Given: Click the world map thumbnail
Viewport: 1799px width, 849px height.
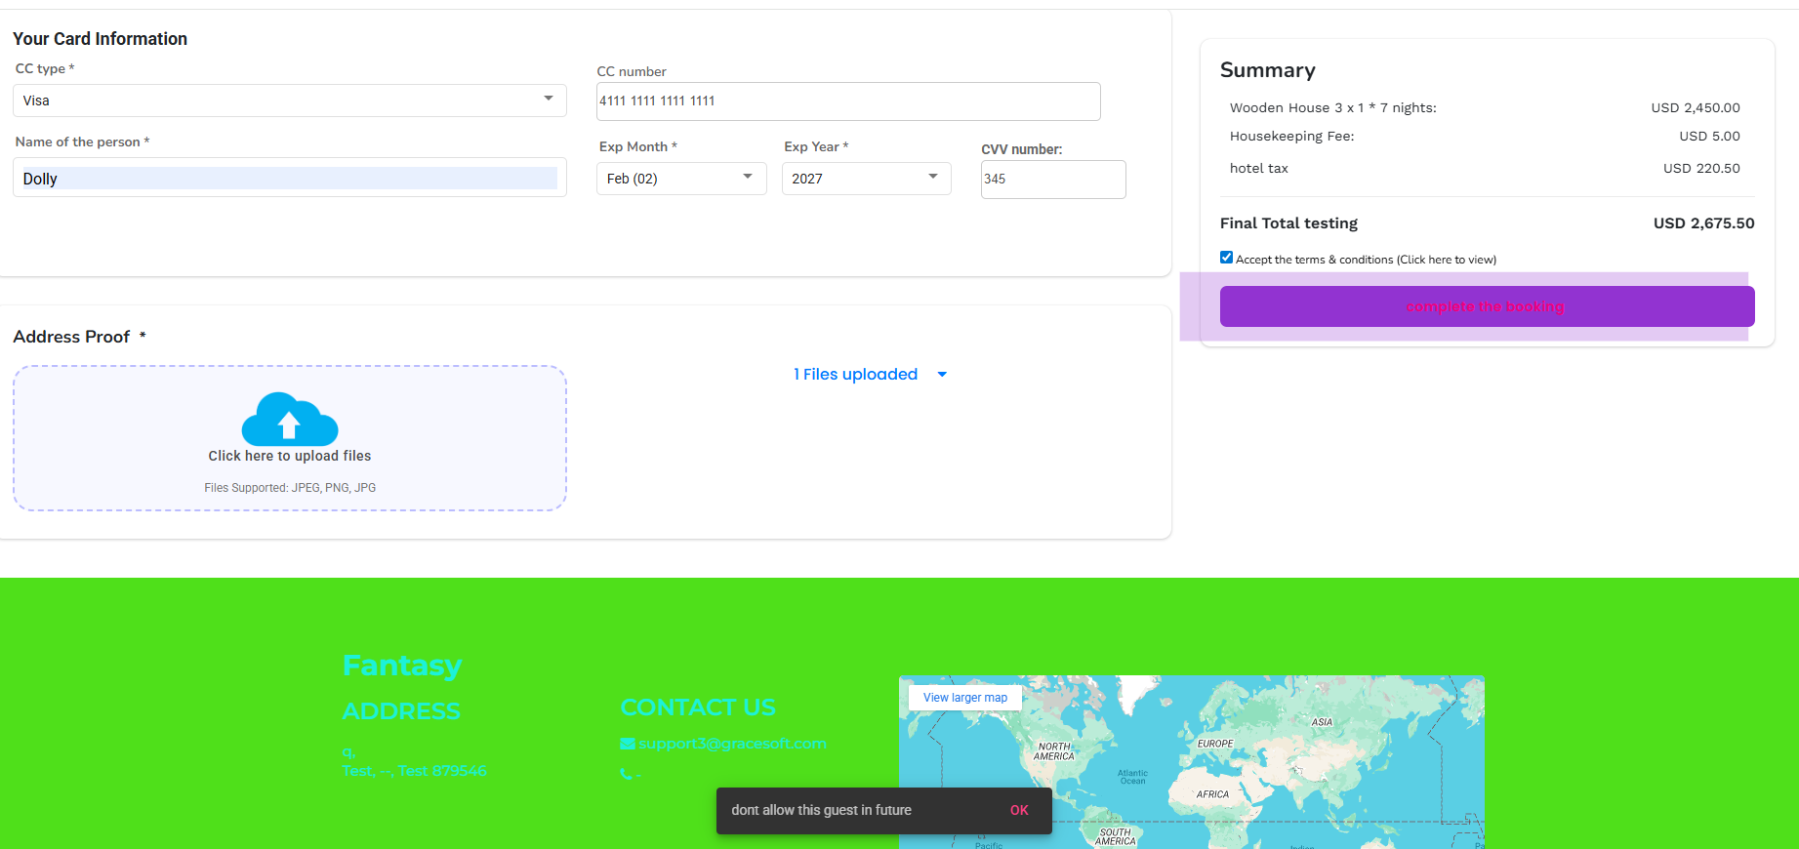Looking at the screenshot, I should (1191, 762).
